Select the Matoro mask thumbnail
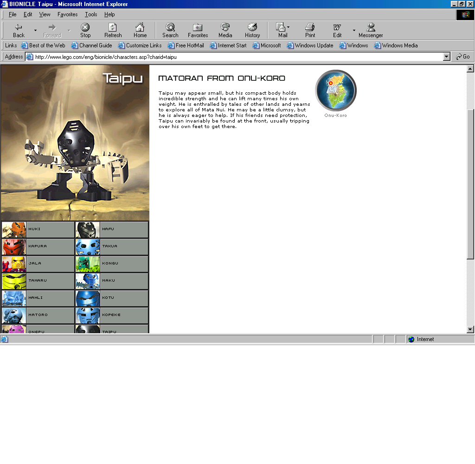 click(x=14, y=316)
